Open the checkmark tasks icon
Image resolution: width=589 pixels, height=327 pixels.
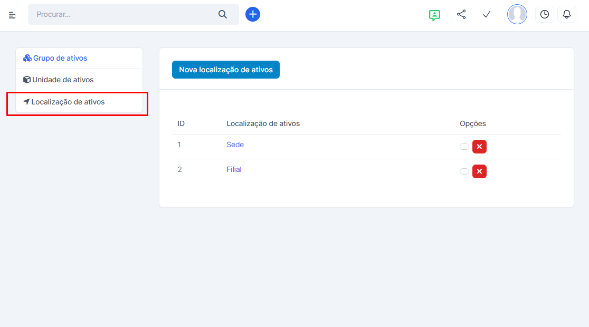pyautogui.click(x=487, y=14)
